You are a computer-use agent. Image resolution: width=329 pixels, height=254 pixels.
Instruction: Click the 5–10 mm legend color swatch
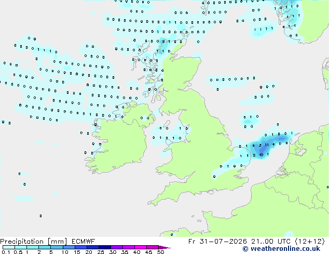[57, 247]
